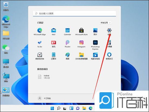Click the Start menu search box

[74, 14]
